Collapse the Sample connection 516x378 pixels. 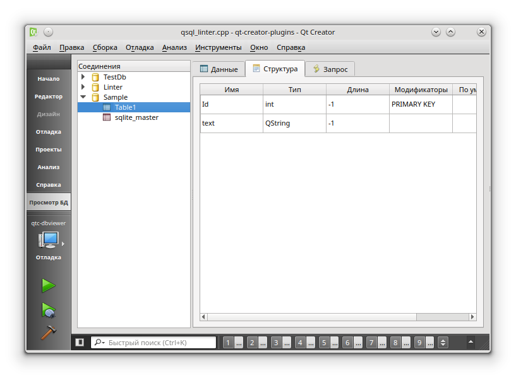click(83, 97)
